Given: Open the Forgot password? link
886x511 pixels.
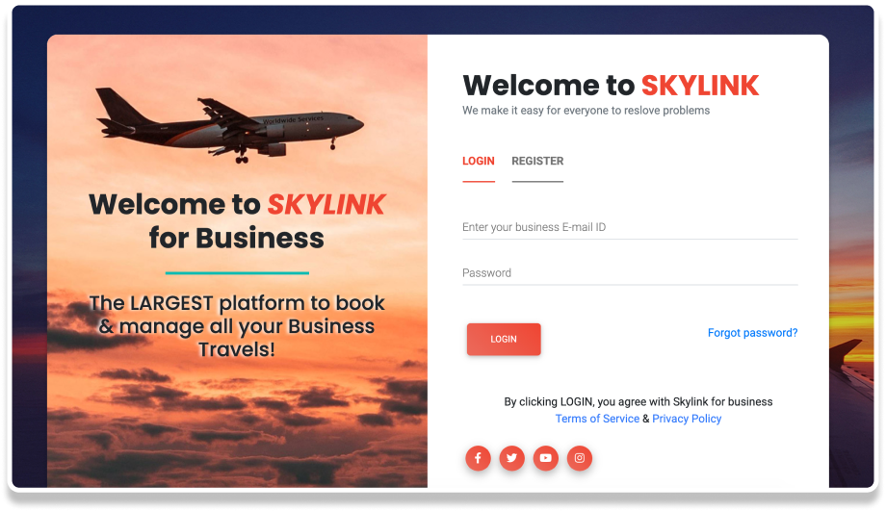Looking at the screenshot, I should [753, 333].
